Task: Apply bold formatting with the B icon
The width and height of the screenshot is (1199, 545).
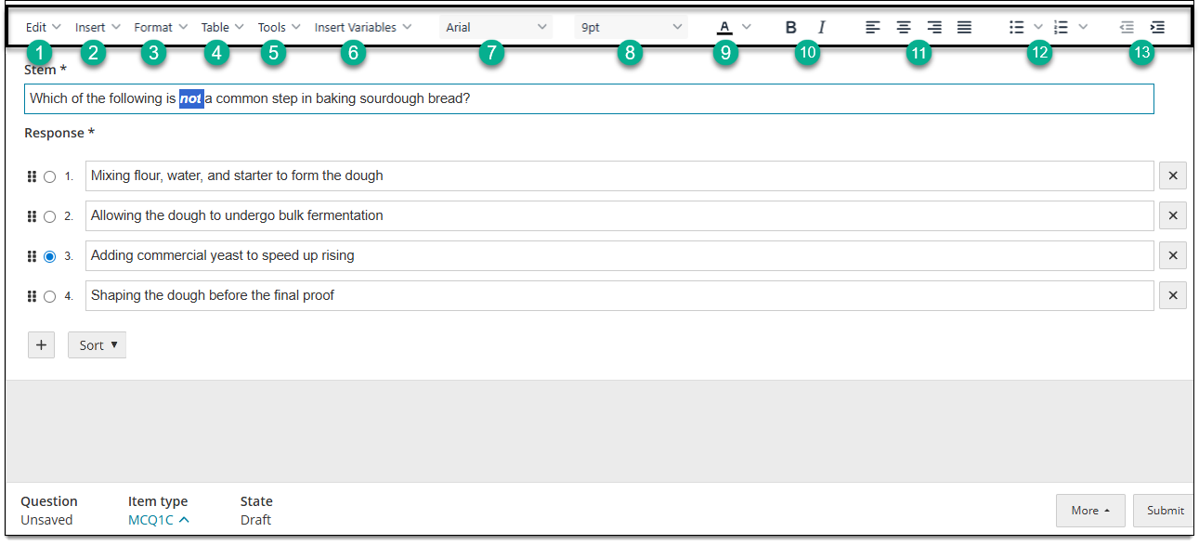Action: [x=790, y=28]
